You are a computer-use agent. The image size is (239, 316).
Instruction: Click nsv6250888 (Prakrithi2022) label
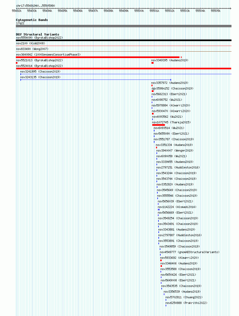tap(186, 303)
